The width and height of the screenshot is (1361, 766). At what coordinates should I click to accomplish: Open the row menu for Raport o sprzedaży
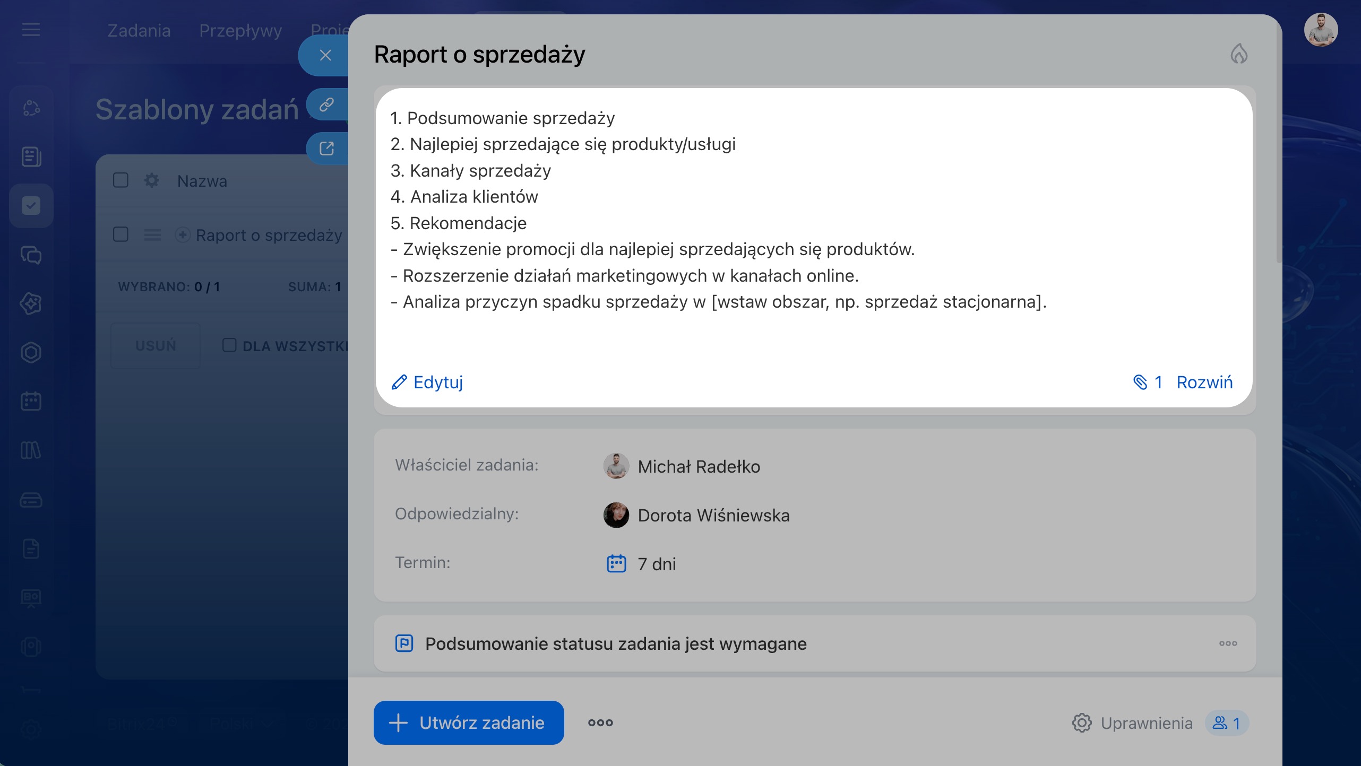tap(152, 234)
